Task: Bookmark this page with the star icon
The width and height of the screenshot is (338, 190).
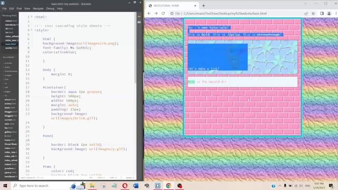Action: pos(313,13)
